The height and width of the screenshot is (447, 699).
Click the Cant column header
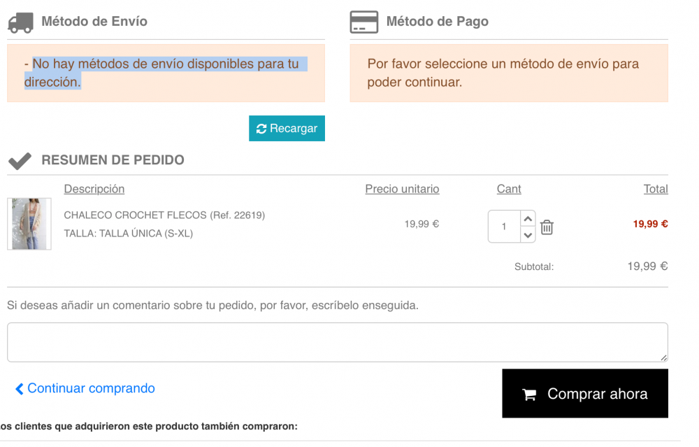click(x=508, y=189)
